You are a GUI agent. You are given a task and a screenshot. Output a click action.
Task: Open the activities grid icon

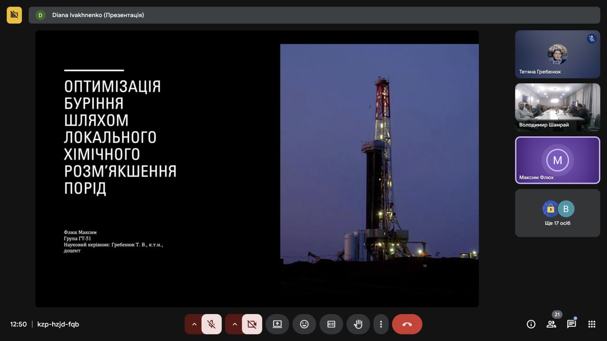(x=591, y=324)
